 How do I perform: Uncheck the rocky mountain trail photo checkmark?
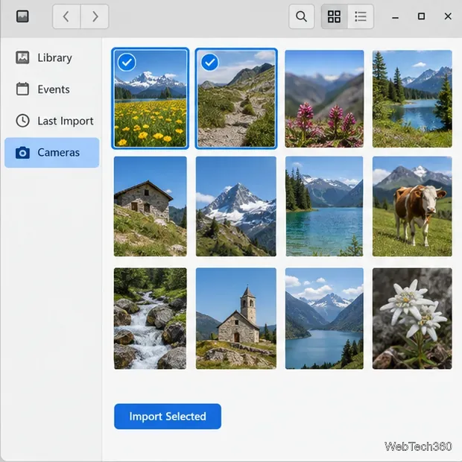(210, 62)
